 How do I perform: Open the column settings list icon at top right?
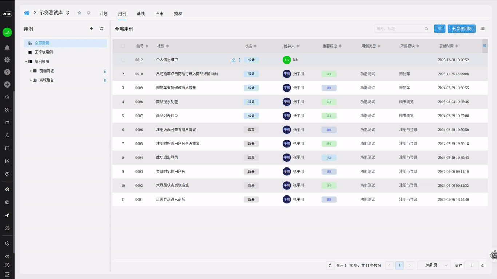coord(483,28)
